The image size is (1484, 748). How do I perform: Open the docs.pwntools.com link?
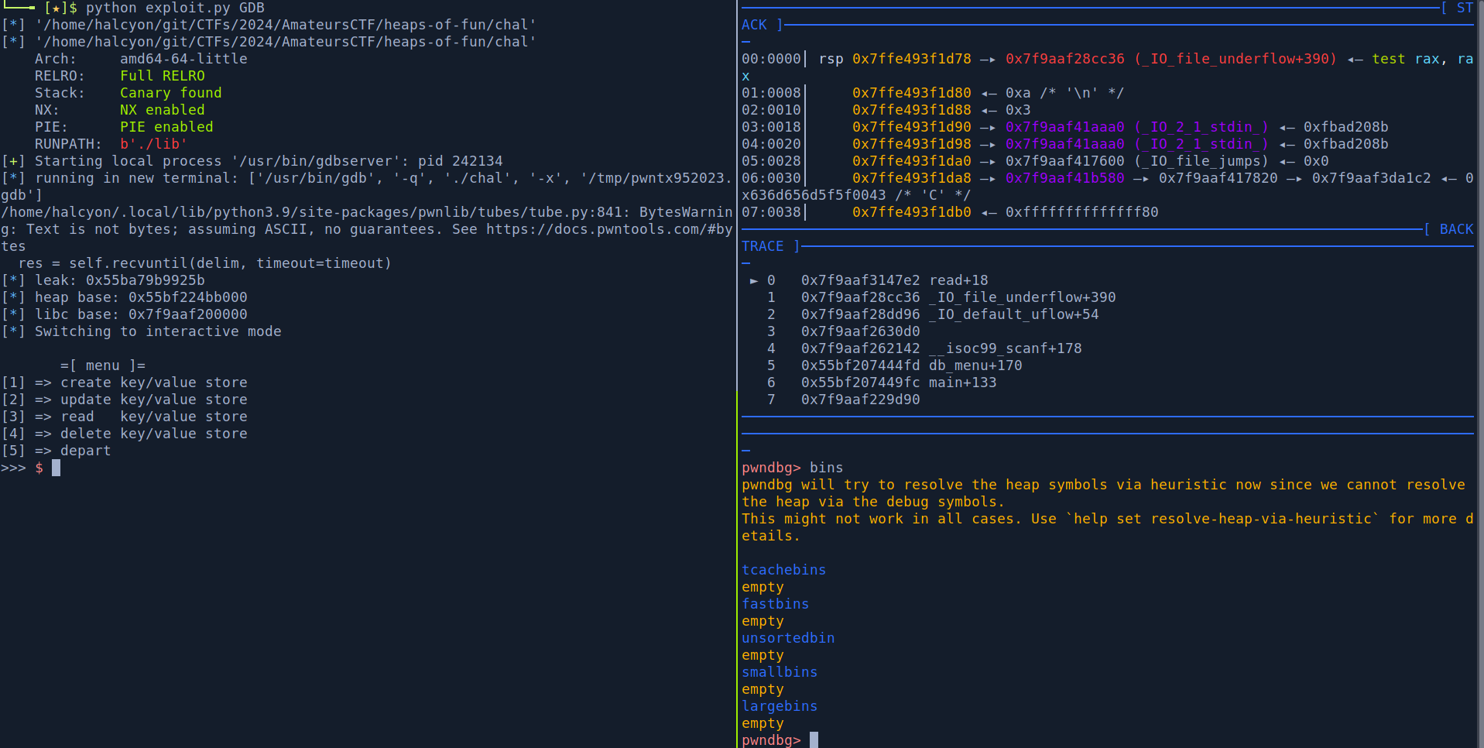[x=609, y=229]
